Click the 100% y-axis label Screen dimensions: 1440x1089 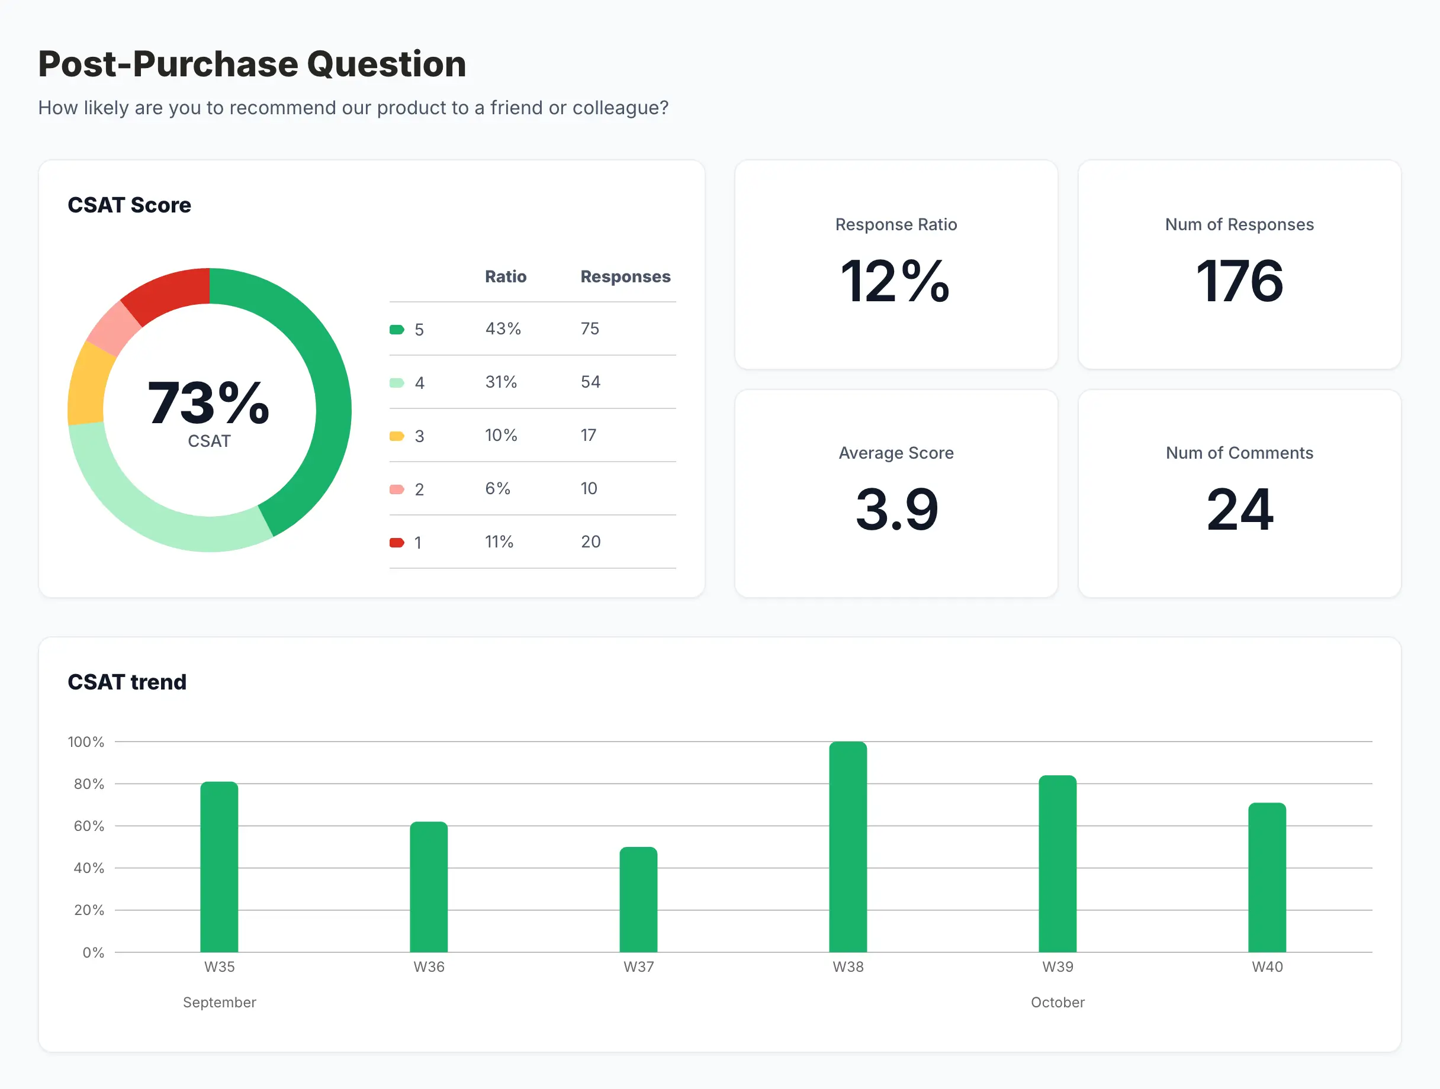coord(86,742)
